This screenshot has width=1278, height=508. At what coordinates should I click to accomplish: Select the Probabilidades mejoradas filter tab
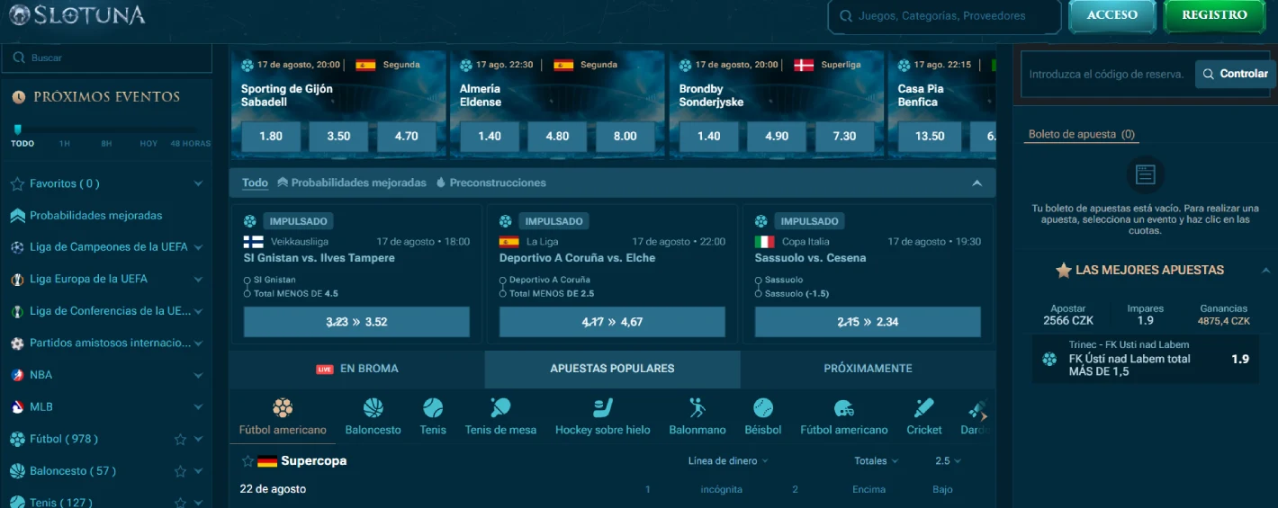pos(352,183)
